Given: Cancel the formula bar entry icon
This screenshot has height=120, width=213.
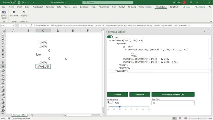Looking at the screenshot, I should (21, 25).
